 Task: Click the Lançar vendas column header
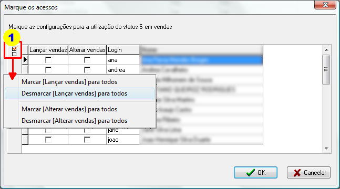48,50
